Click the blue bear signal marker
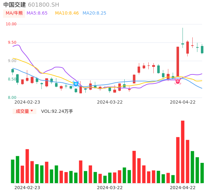This screenshot has height=192, width=217. 76,84
